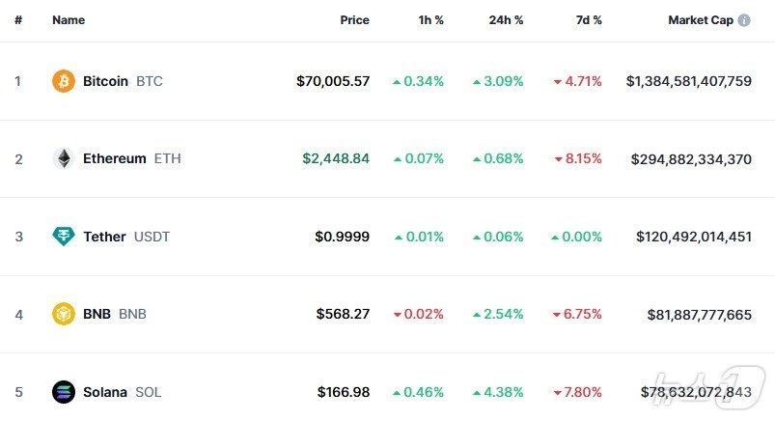775x421 pixels.
Task: Sort by Name column header
Action: [x=69, y=20]
